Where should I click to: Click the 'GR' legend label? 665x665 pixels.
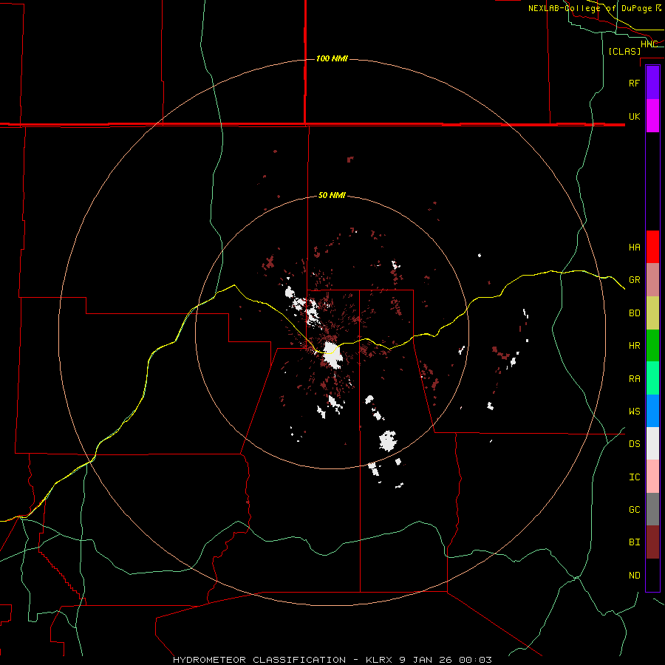point(635,280)
